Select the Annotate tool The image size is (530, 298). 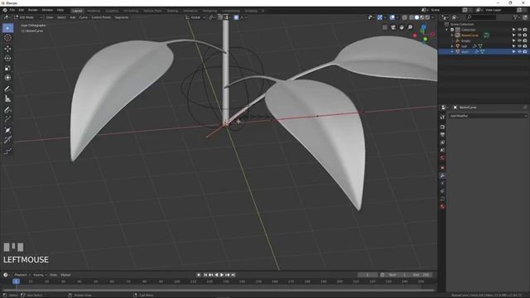pyautogui.click(x=7, y=89)
